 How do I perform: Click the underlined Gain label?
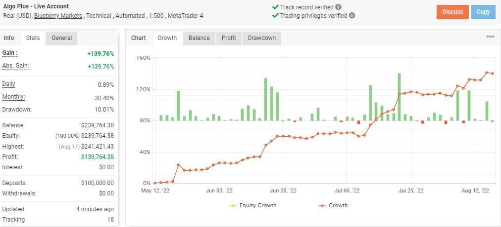point(10,53)
